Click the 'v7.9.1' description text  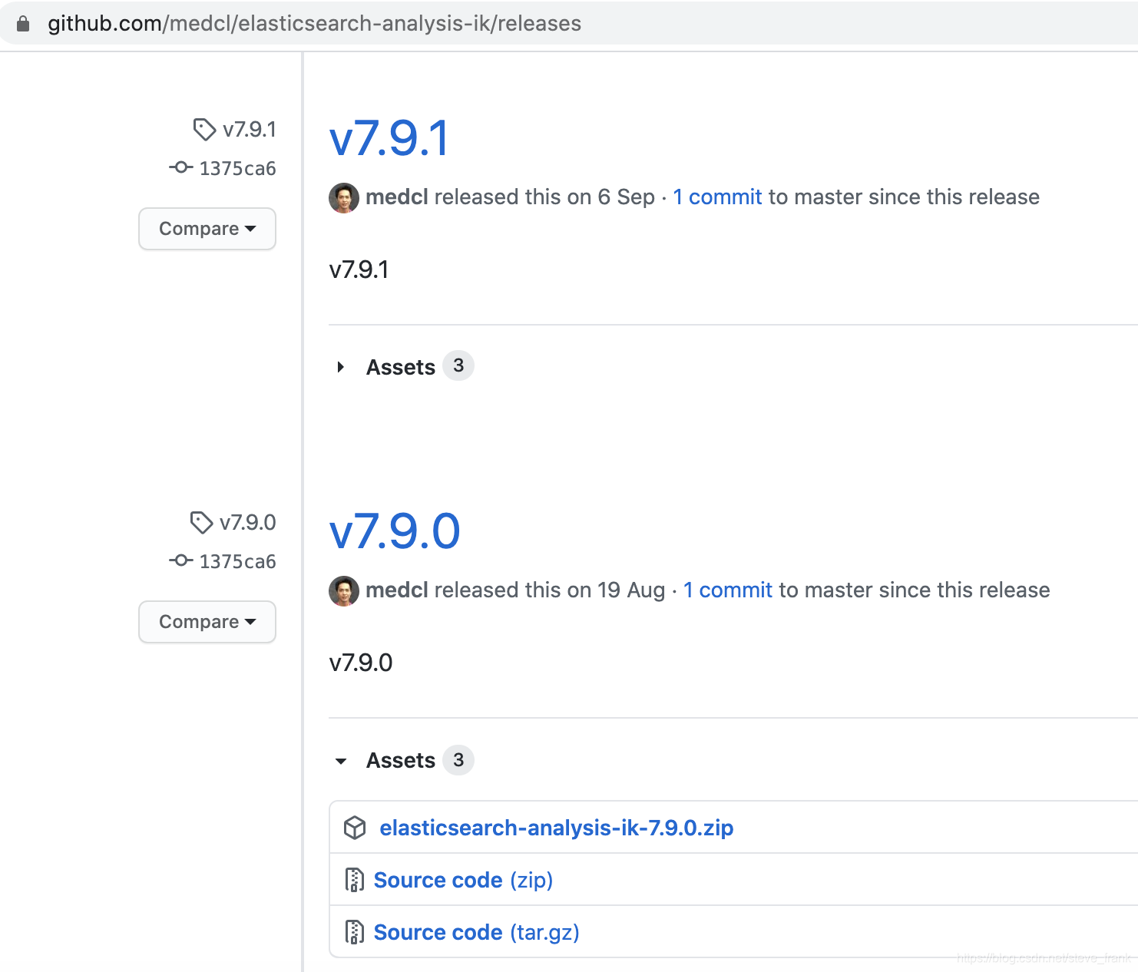[x=359, y=269]
